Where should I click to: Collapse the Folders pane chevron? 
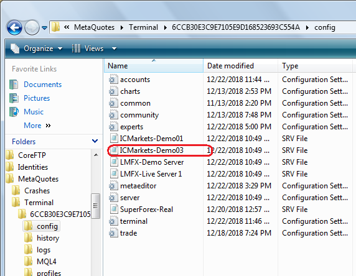click(x=95, y=141)
